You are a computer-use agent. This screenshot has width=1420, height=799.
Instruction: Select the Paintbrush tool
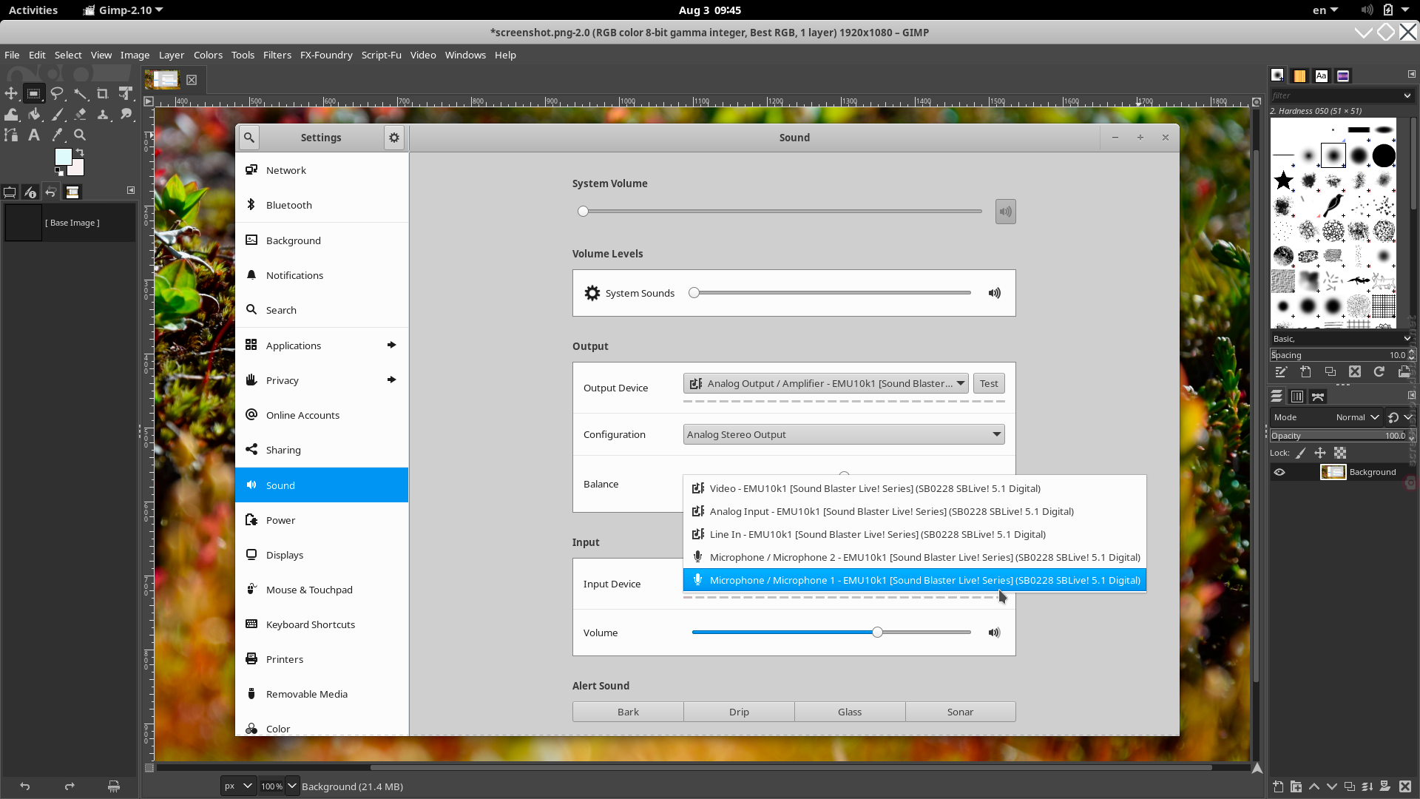[57, 114]
